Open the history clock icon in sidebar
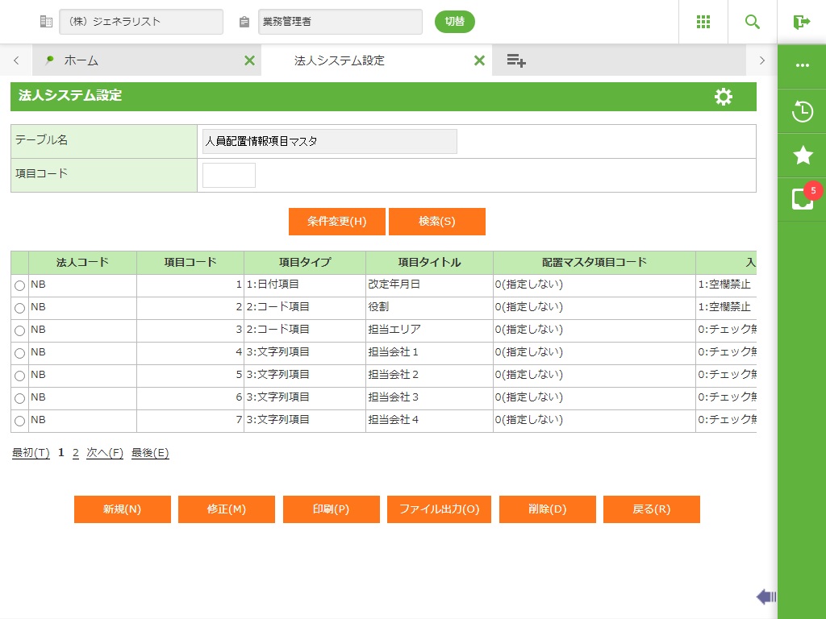 pyautogui.click(x=802, y=111)
